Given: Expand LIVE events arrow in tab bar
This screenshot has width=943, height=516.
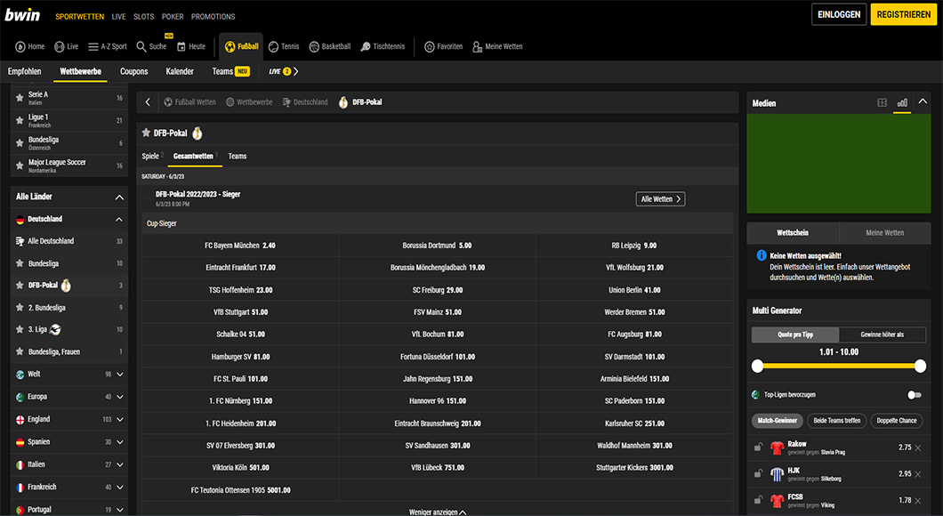Looking at the screenshot, I should 296,71.
